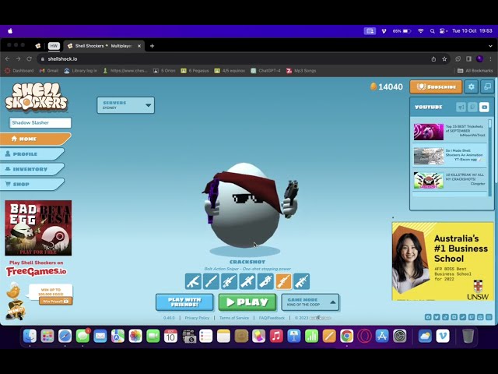Open the FAQ/Feedback link
This screenshot has height=374, width=498.
[272, 318]
